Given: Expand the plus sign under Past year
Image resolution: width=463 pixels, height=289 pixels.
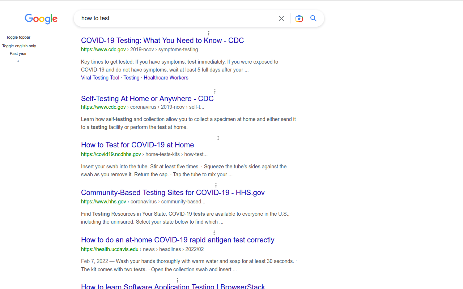Looking at the screenshot, I should [18, 61].
